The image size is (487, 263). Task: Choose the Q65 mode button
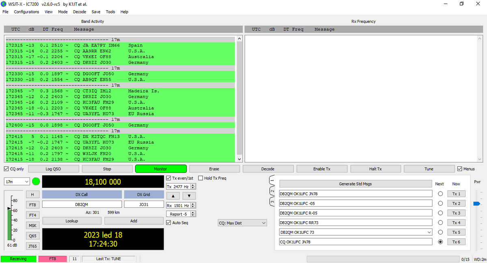coord(32,236)
